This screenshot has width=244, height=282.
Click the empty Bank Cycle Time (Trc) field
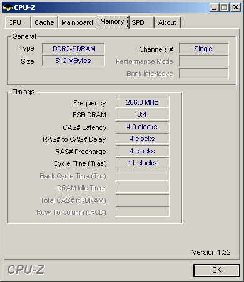[x=143, y=175]
